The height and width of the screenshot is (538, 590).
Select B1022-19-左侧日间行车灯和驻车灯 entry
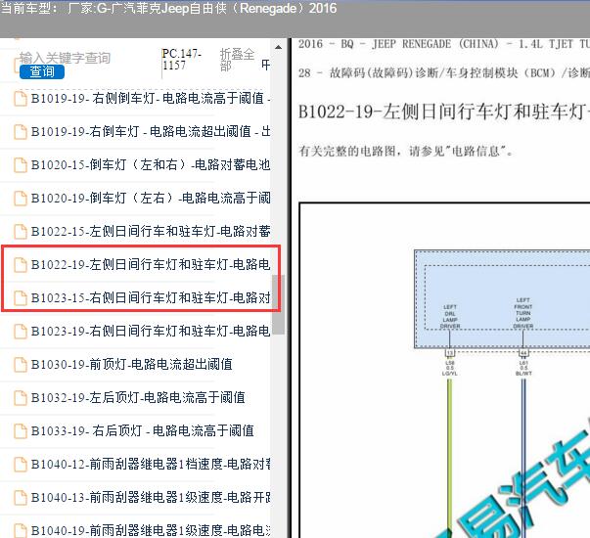(150, 264)
